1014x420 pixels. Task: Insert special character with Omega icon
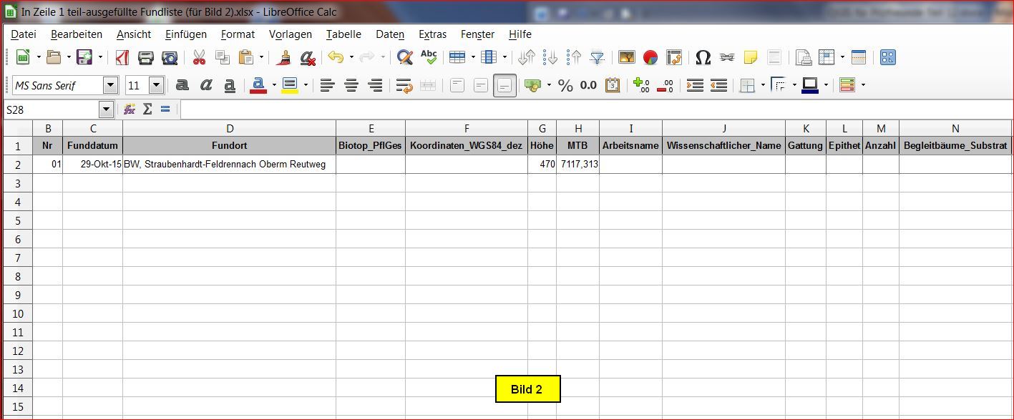(x=703, y=57)
